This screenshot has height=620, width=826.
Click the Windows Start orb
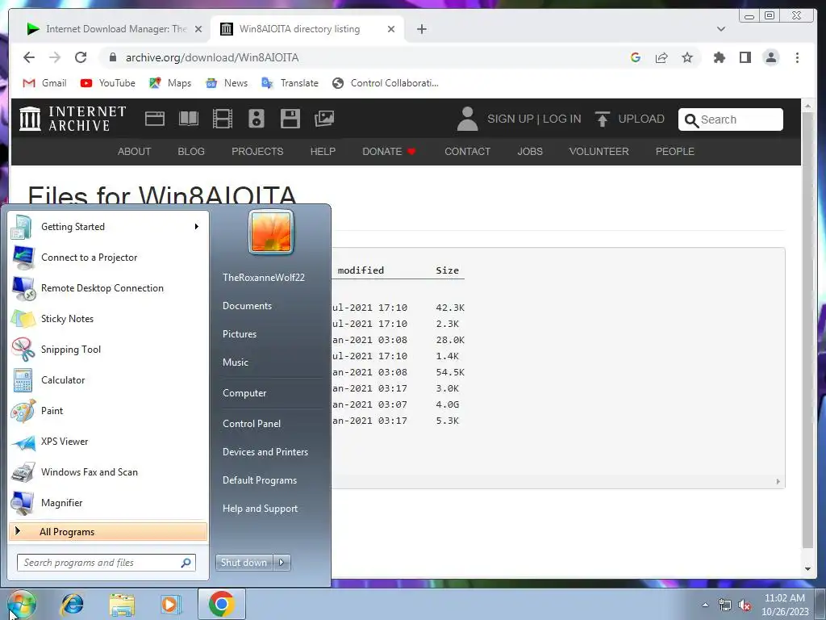point(22,604)
